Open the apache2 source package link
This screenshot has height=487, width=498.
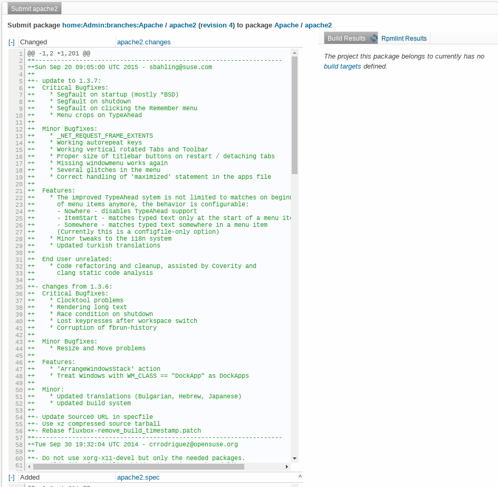183,25
